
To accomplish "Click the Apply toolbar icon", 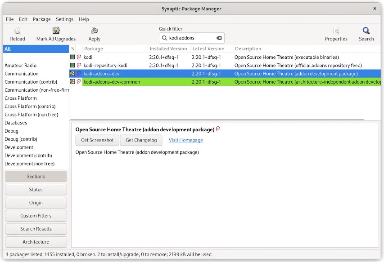I will [x=94, y=31].
